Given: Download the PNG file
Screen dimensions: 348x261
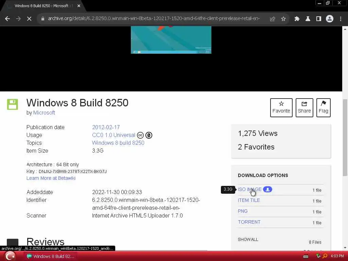Looking at the screenshot, I should pos(243,211).
